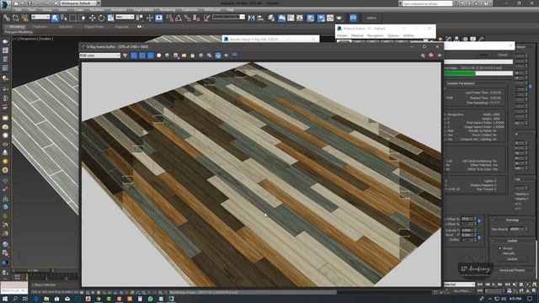The image size is (539, 303).
Task: Toggle lock checkbox beside Offset %
Action: 479,221
